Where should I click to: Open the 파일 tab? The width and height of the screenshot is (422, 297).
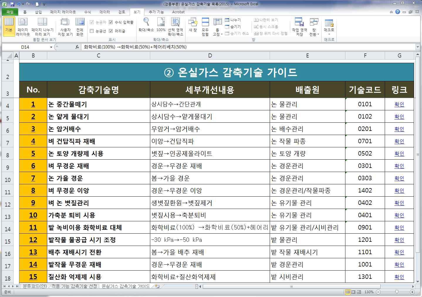(x=10, y=12)
